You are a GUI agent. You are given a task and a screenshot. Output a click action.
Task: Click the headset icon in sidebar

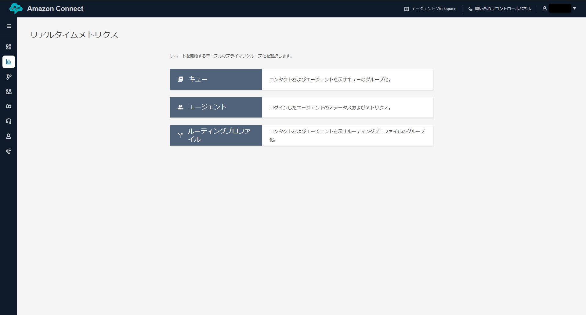pos(9,121)
